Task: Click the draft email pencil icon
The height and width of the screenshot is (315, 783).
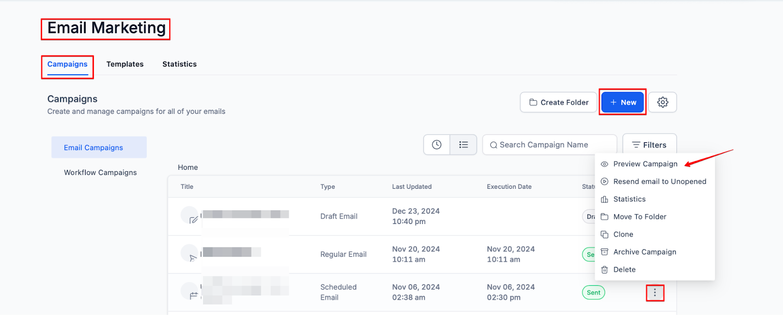Action: point(193,220)
